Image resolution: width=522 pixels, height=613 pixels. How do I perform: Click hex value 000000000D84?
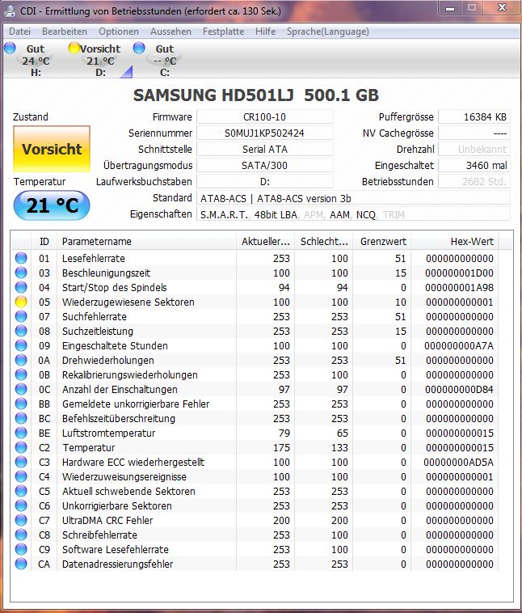click(x=460, y=389)
